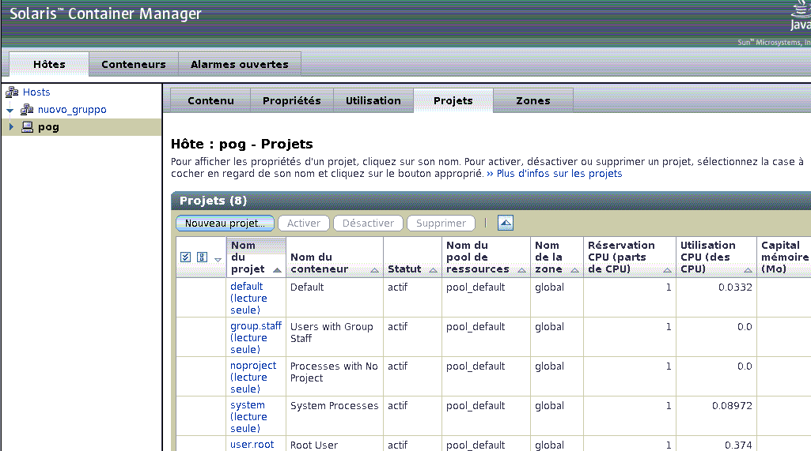This screenshot has width=811, height=451.
Task: Open the selection dropdown arrow in table header
Action: (x=218, y=260)
